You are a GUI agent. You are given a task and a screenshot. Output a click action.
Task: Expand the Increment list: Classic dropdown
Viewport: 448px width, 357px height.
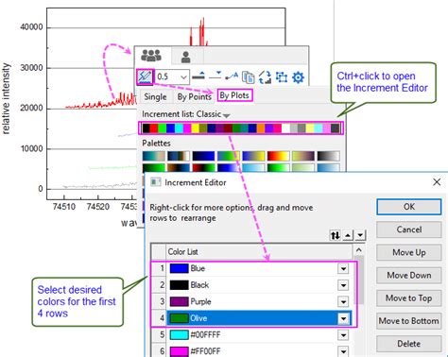pyautogui.click(x=226, y=115)
